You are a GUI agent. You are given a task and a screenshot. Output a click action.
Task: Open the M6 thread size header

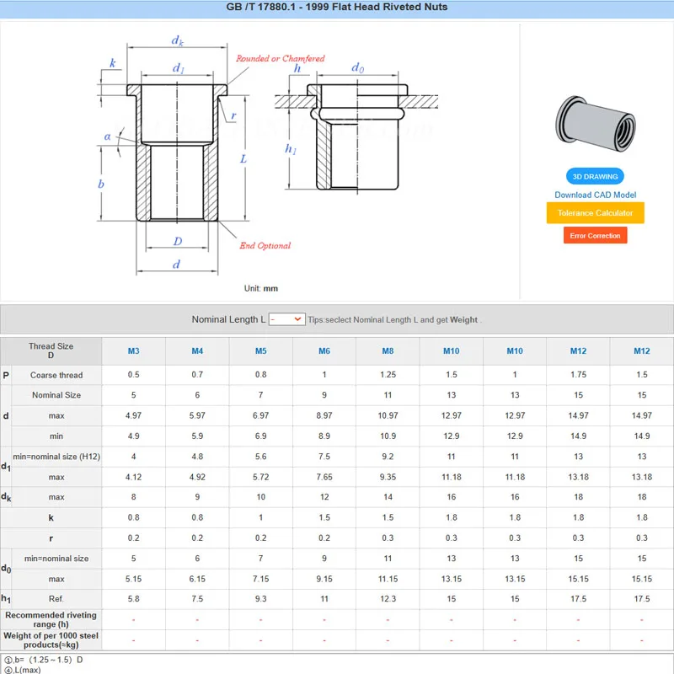pos(324,350)
